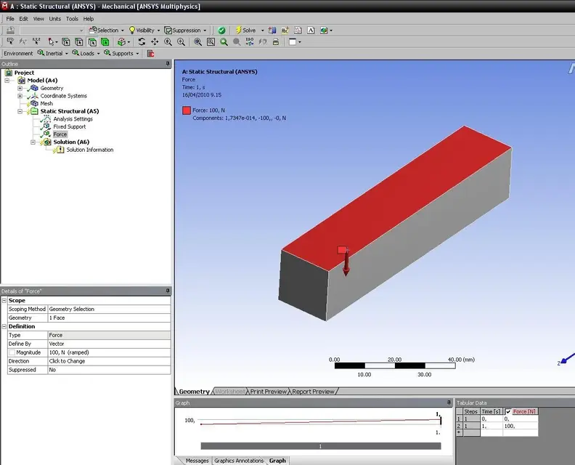The width and height of the screenshot is (575, 465).
Task: Click the Commands icon after Supports
Action: [150, 54]
